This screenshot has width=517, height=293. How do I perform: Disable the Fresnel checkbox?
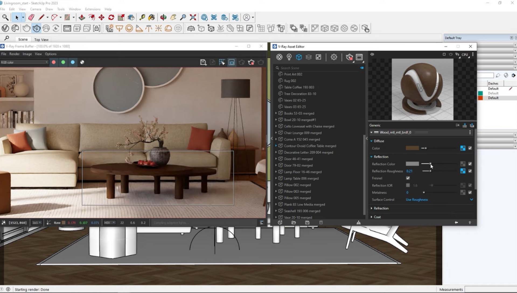click(x=408, y=178)
